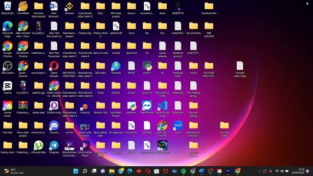
Task: Open the Windows Start menu
Action: [76, 171]
